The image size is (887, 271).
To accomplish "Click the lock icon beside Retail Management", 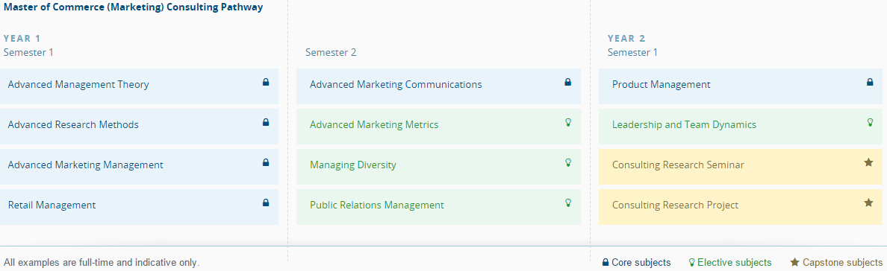I will (x=266, y=202).
